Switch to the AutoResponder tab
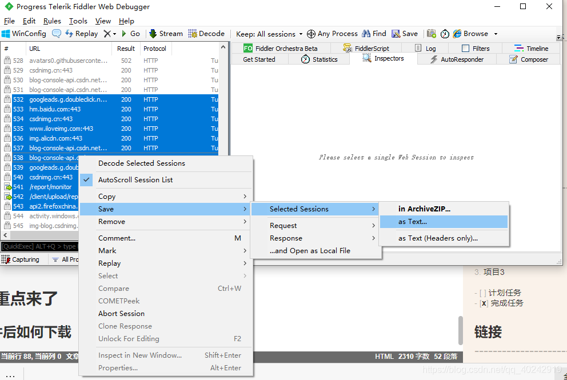Viewport: 567px width, 380px height. coord(457,59)
